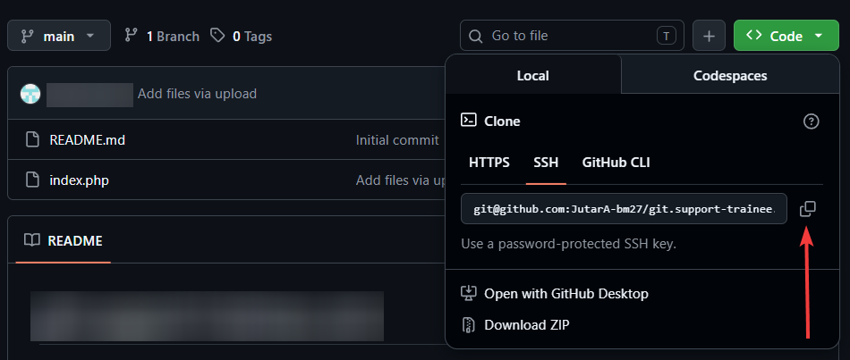This screenshot has width=850, height=360.
Task: Click the search magnifier in Go to file
Action: [x=475, y=37]
